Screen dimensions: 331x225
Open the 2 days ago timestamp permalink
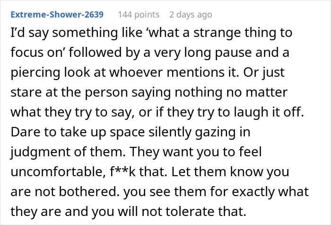pyautogui.click(x=191, y=15)
